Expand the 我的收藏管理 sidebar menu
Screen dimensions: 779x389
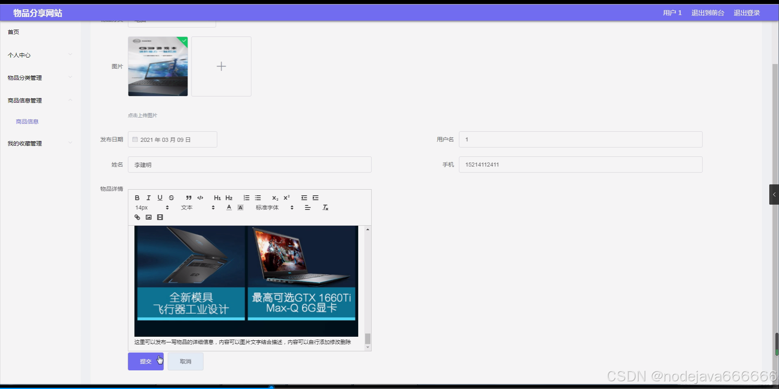coord(41,143)
